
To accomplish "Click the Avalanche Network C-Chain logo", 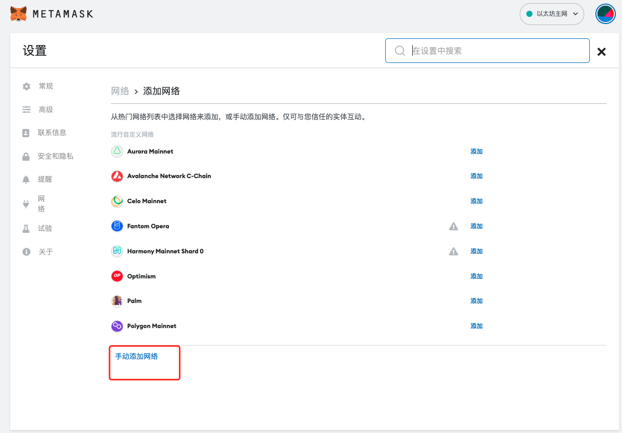I will coord(117,176).
